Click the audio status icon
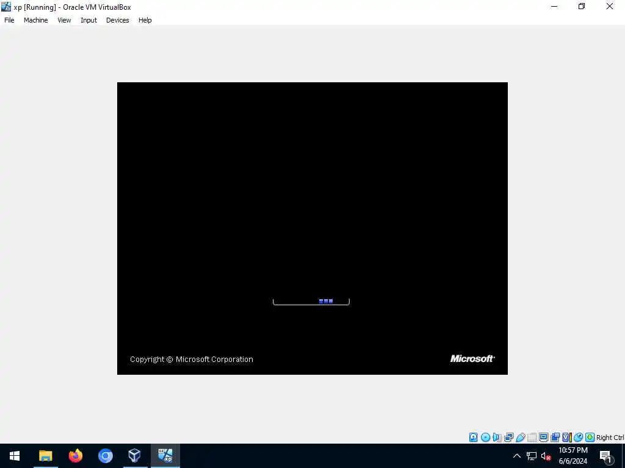Image resolution: width=625 pixels, height=468 pixels. [497, 438]
